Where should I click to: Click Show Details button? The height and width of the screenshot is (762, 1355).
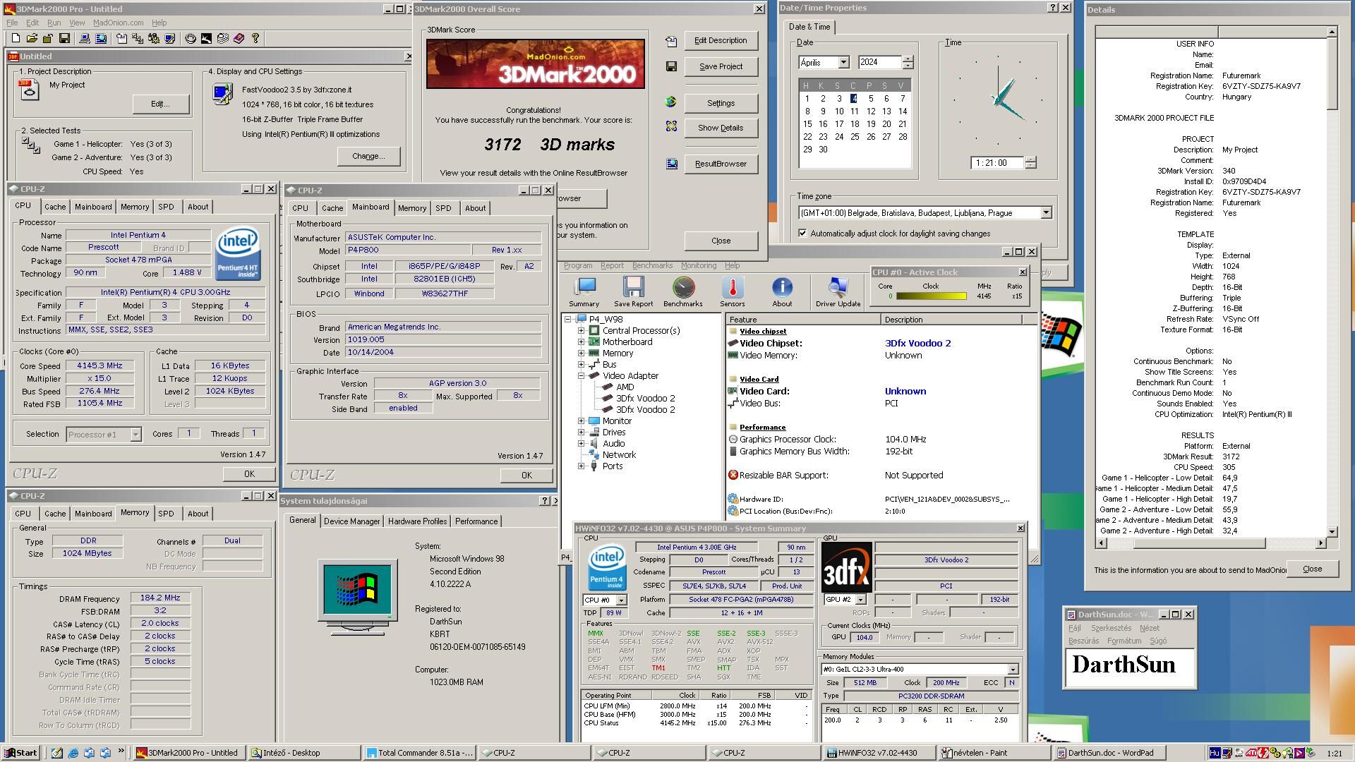721,128
